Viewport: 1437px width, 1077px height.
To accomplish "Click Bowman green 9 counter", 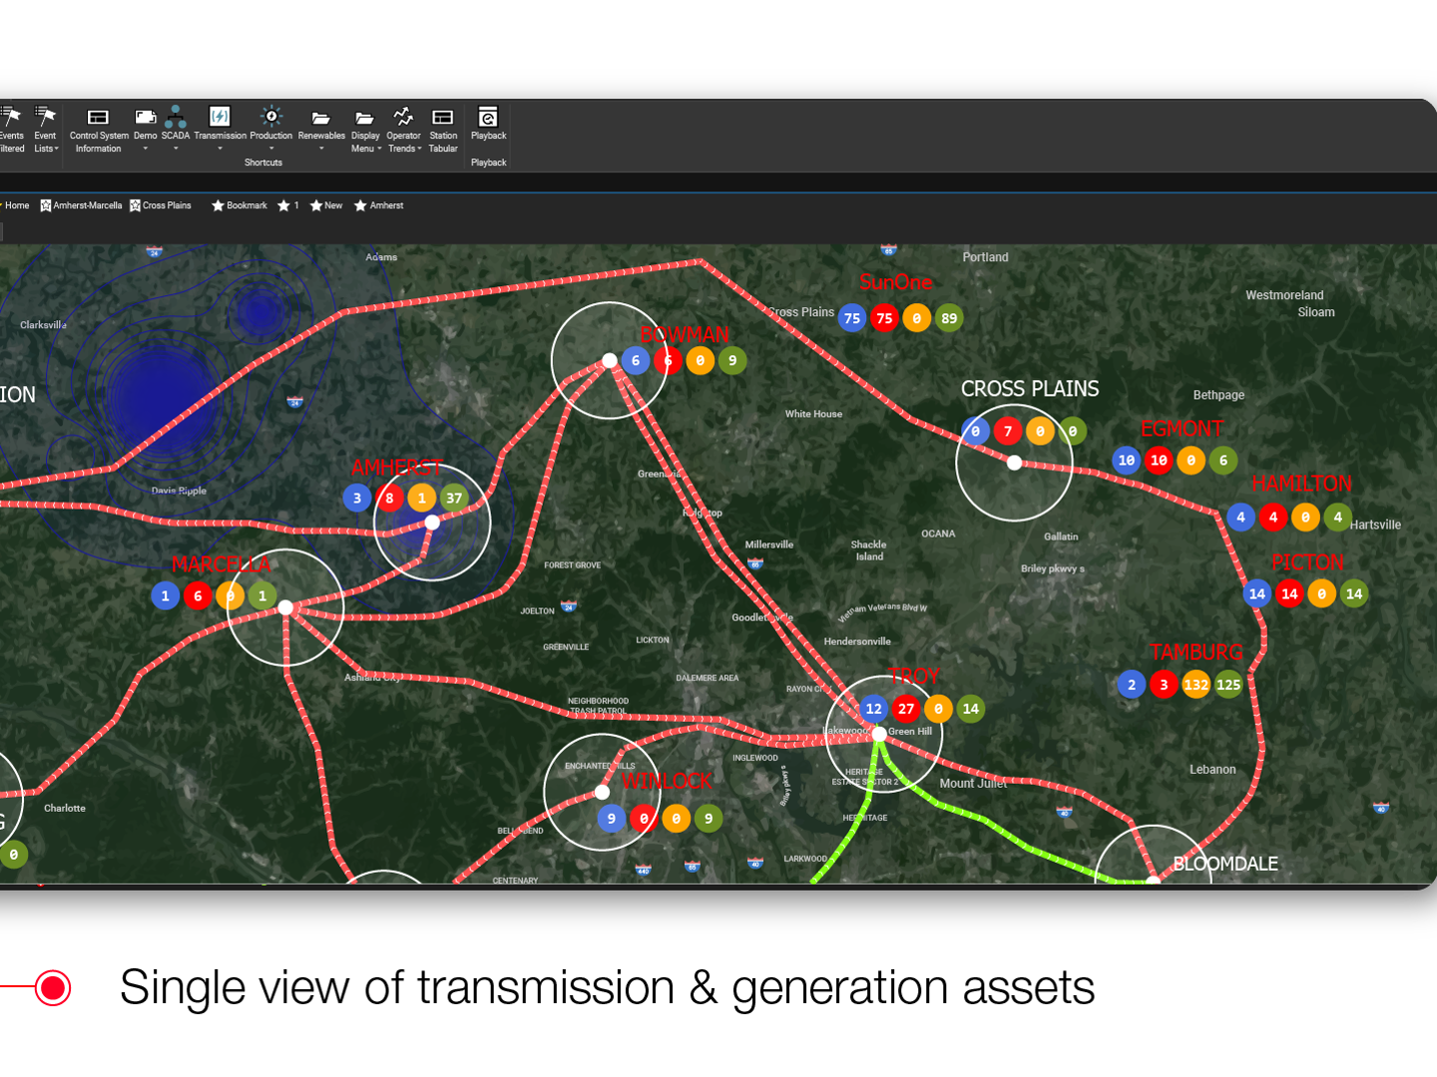I will (x=732, y=360).
